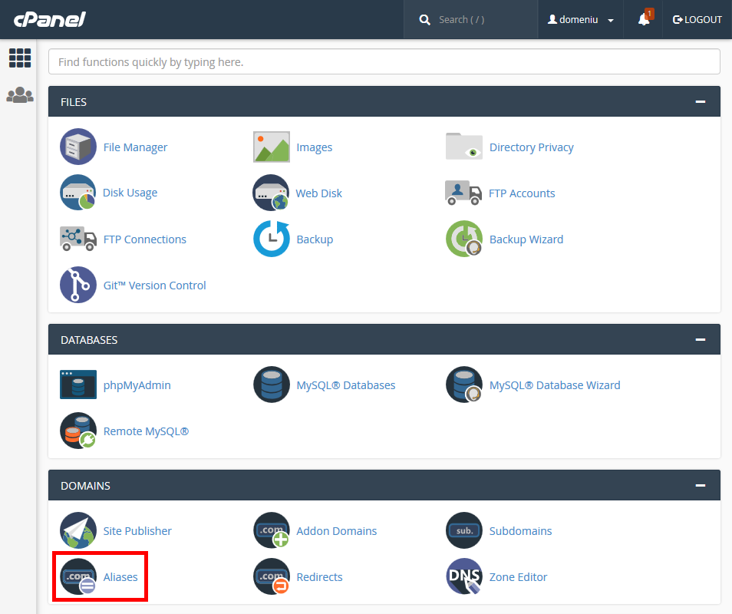Click the LOGOUT button

click(697, 20)
